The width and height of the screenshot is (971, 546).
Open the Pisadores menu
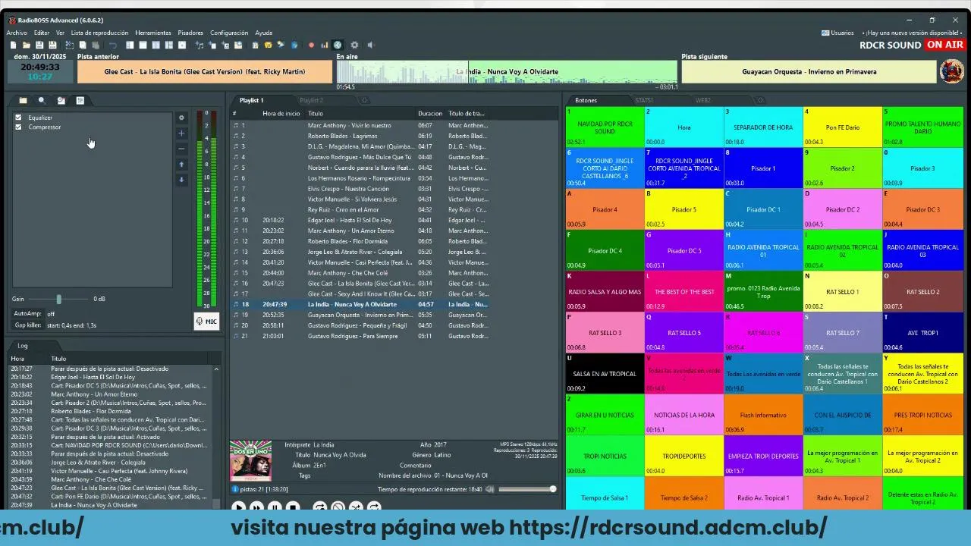[190, 33]
